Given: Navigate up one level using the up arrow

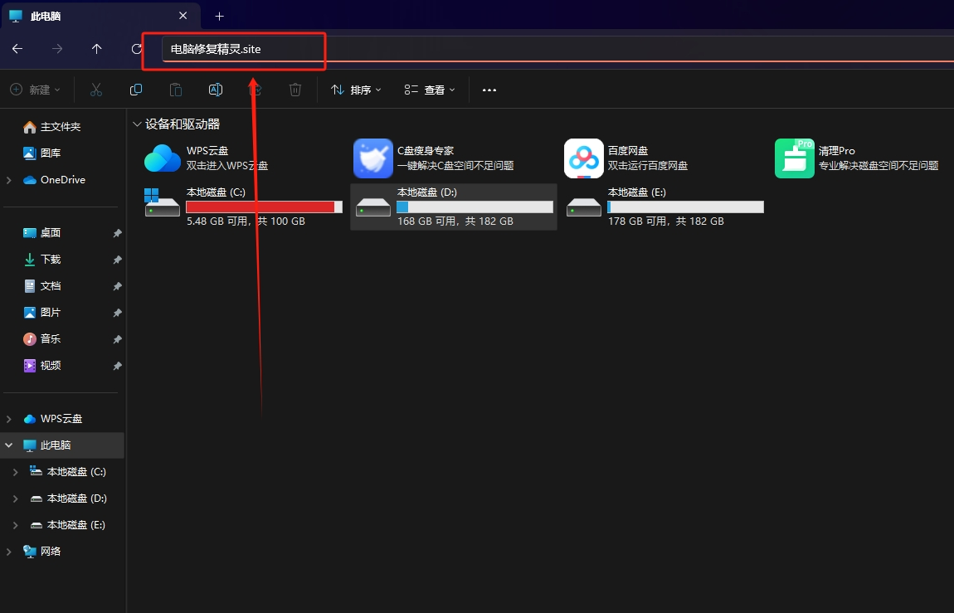Looking at the screenshot, I should [96, 49].
